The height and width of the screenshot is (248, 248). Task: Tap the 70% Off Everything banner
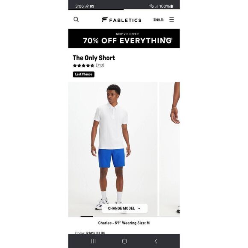click(x=124, y=38)
